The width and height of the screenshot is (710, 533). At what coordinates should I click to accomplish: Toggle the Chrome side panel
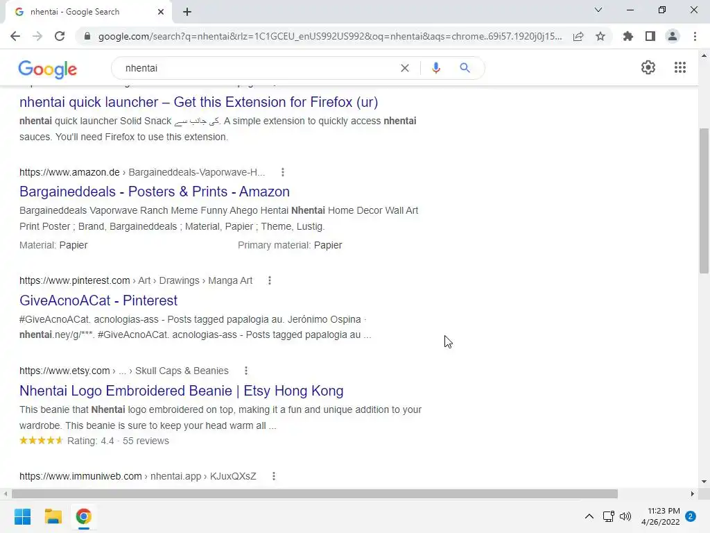(650, 36)
